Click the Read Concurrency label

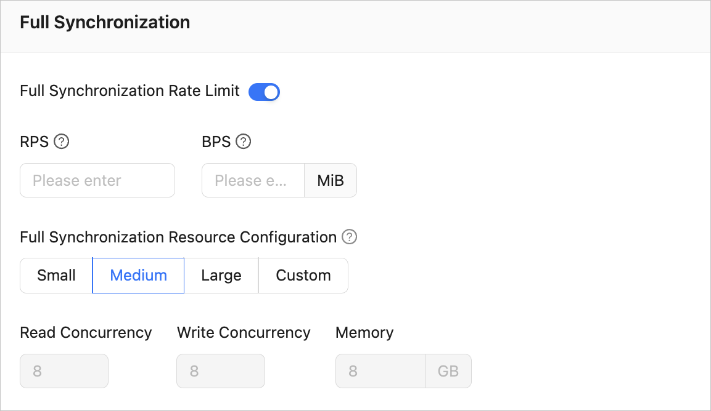(86, 332)
